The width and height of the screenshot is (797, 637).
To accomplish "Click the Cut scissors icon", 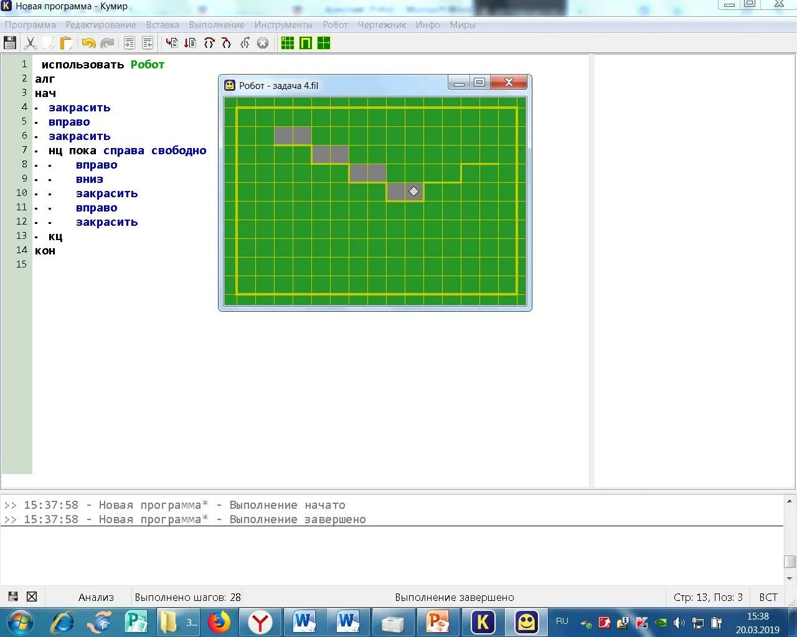I will pos(30,43).
